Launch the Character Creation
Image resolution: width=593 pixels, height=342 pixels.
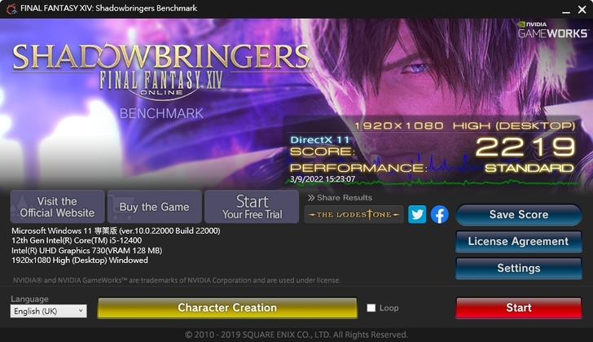tap(227, 308)
